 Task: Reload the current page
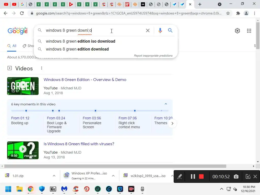pos(22,13)
